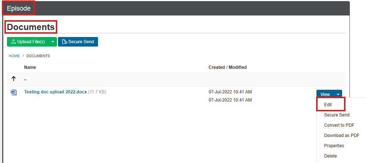The width and height of the screenshot is (366, 163).
Task: Click the upload icon on Upload File(s)
Action: (x=14, y=42)
